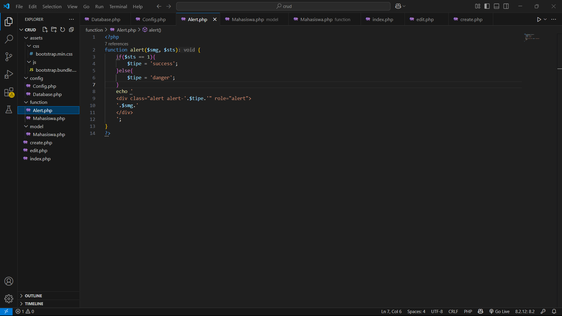Switch to the index.php tab
This screenshot has width=562, height=316.
click(382, 19)
